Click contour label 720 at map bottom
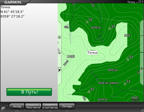This screenshot has height=112, width=144. tap(84, 98)
